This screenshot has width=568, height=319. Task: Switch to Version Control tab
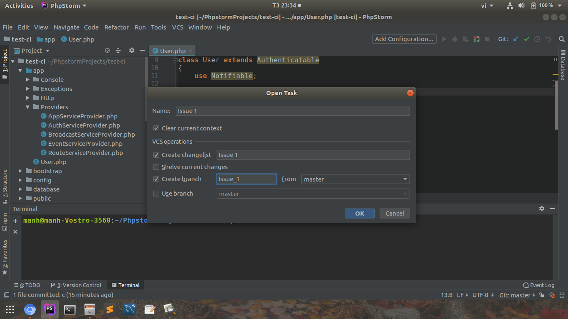click(x=76, y=285)
